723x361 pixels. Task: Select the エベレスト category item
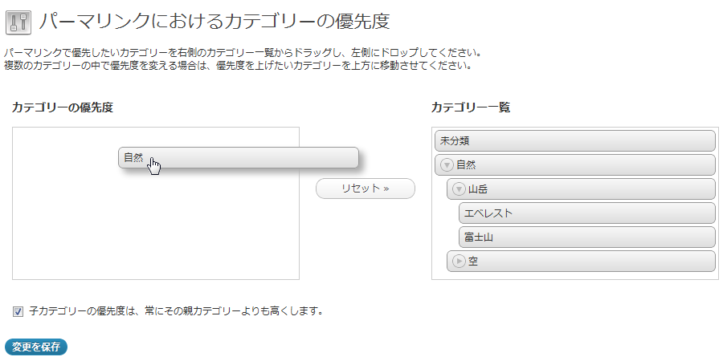[x=587, y=213]
